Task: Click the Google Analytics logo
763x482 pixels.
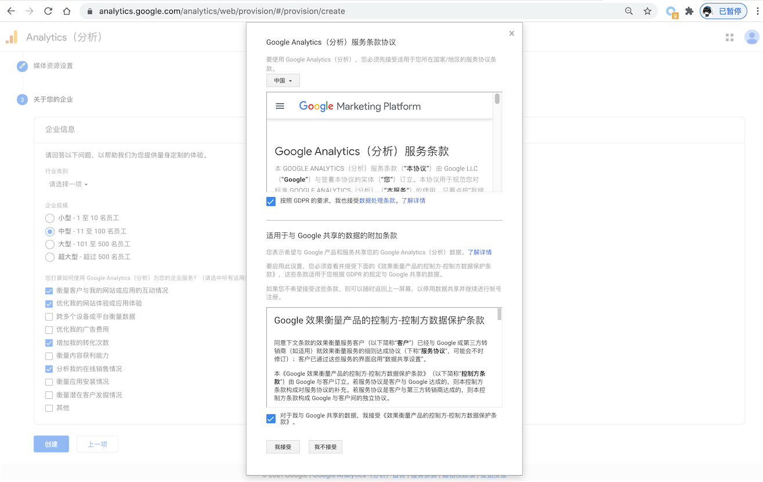Action: (12, 37)
